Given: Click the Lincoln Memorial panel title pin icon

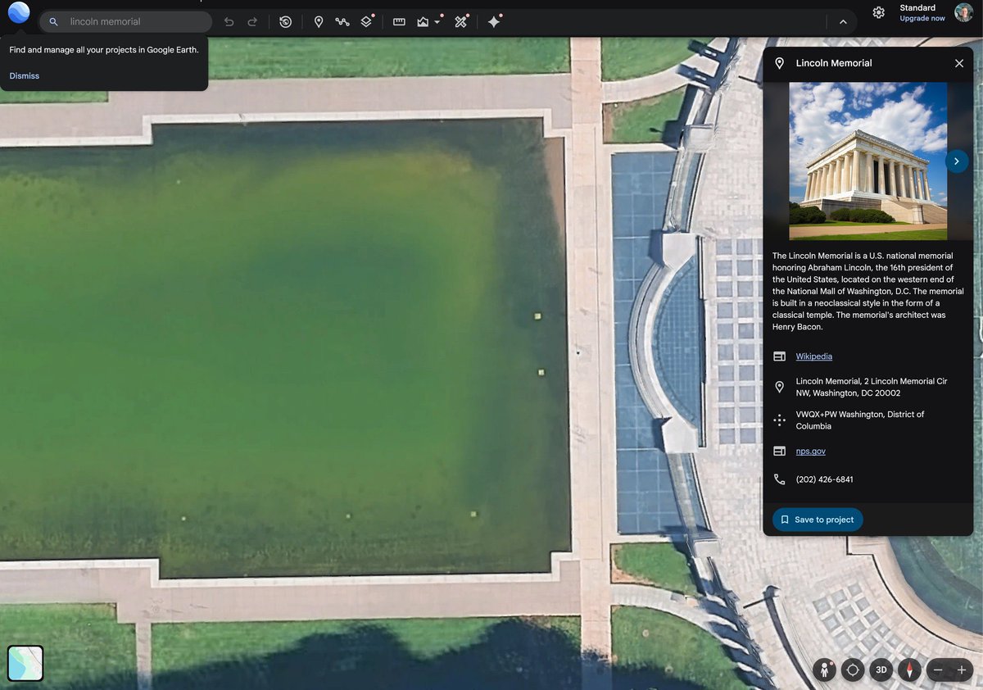Looking at the screenshot, I should 779,63.
